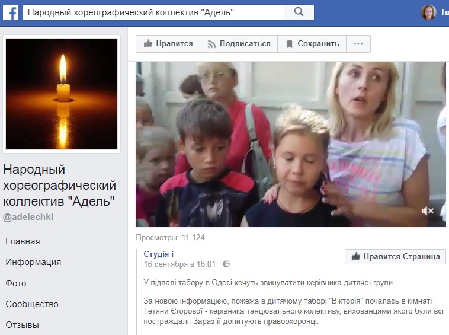The height and width of the screenshot is (335, 449).
Task: Unmute the video via speaker icon
Action: (428, 211)
